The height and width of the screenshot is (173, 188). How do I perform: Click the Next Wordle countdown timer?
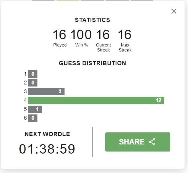pyautogui.click(x=47, y=149)
